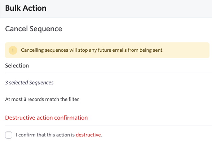Tick the destructive action confirmation checkbox
This screenshot has width=212, height=162.
9,135
